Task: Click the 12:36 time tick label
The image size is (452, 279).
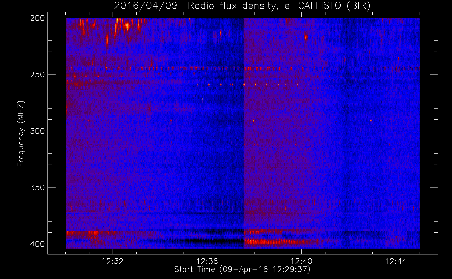Action: (x=207, y=261)
